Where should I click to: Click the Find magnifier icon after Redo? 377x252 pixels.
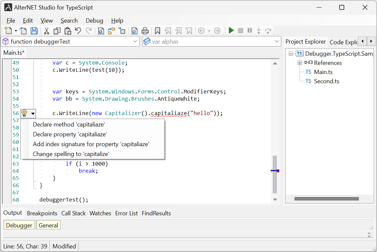click(101, 31)
